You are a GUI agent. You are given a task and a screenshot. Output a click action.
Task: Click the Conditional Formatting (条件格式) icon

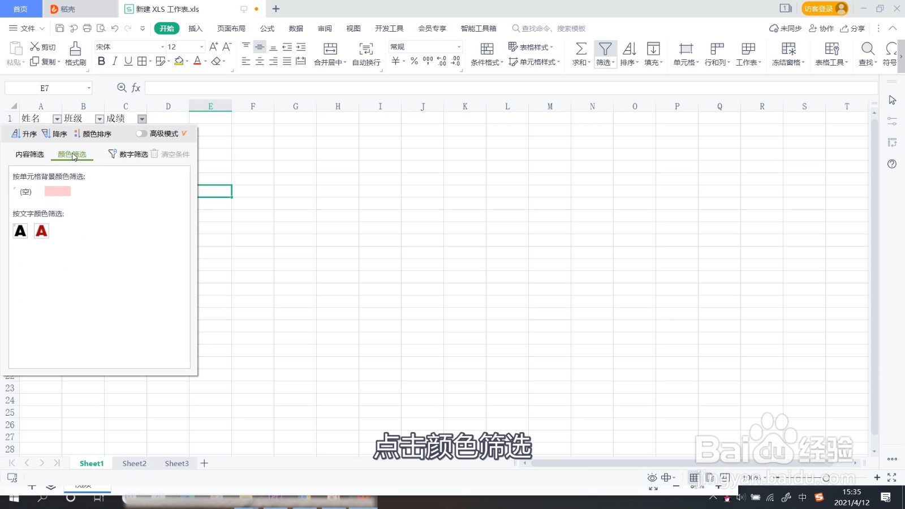(x=486, y=49)
